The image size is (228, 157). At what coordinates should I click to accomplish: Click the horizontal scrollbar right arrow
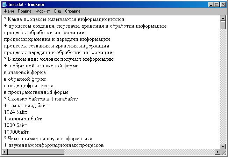218,152
